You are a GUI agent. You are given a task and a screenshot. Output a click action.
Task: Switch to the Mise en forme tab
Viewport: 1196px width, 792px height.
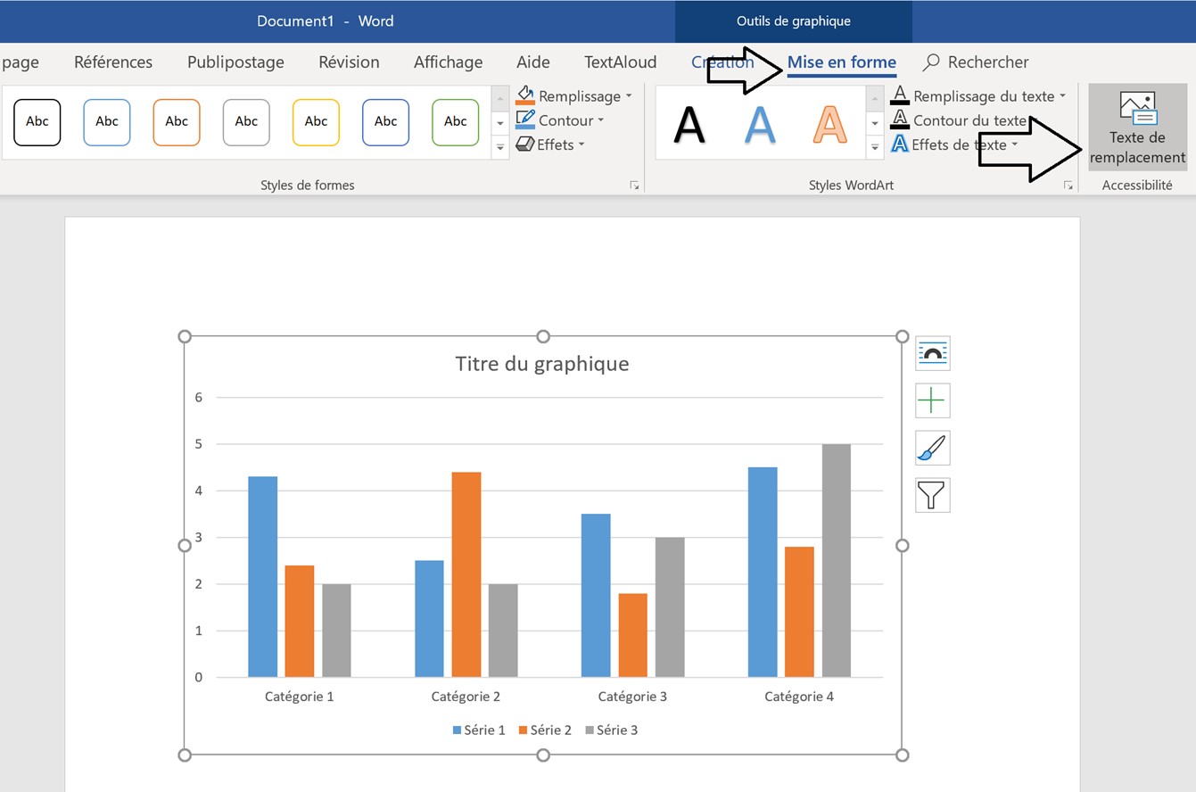point(841,62)
